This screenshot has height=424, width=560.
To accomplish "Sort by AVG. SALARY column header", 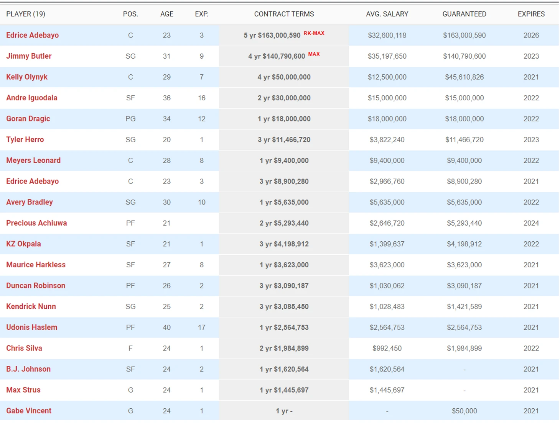I will tap(387, 14).
